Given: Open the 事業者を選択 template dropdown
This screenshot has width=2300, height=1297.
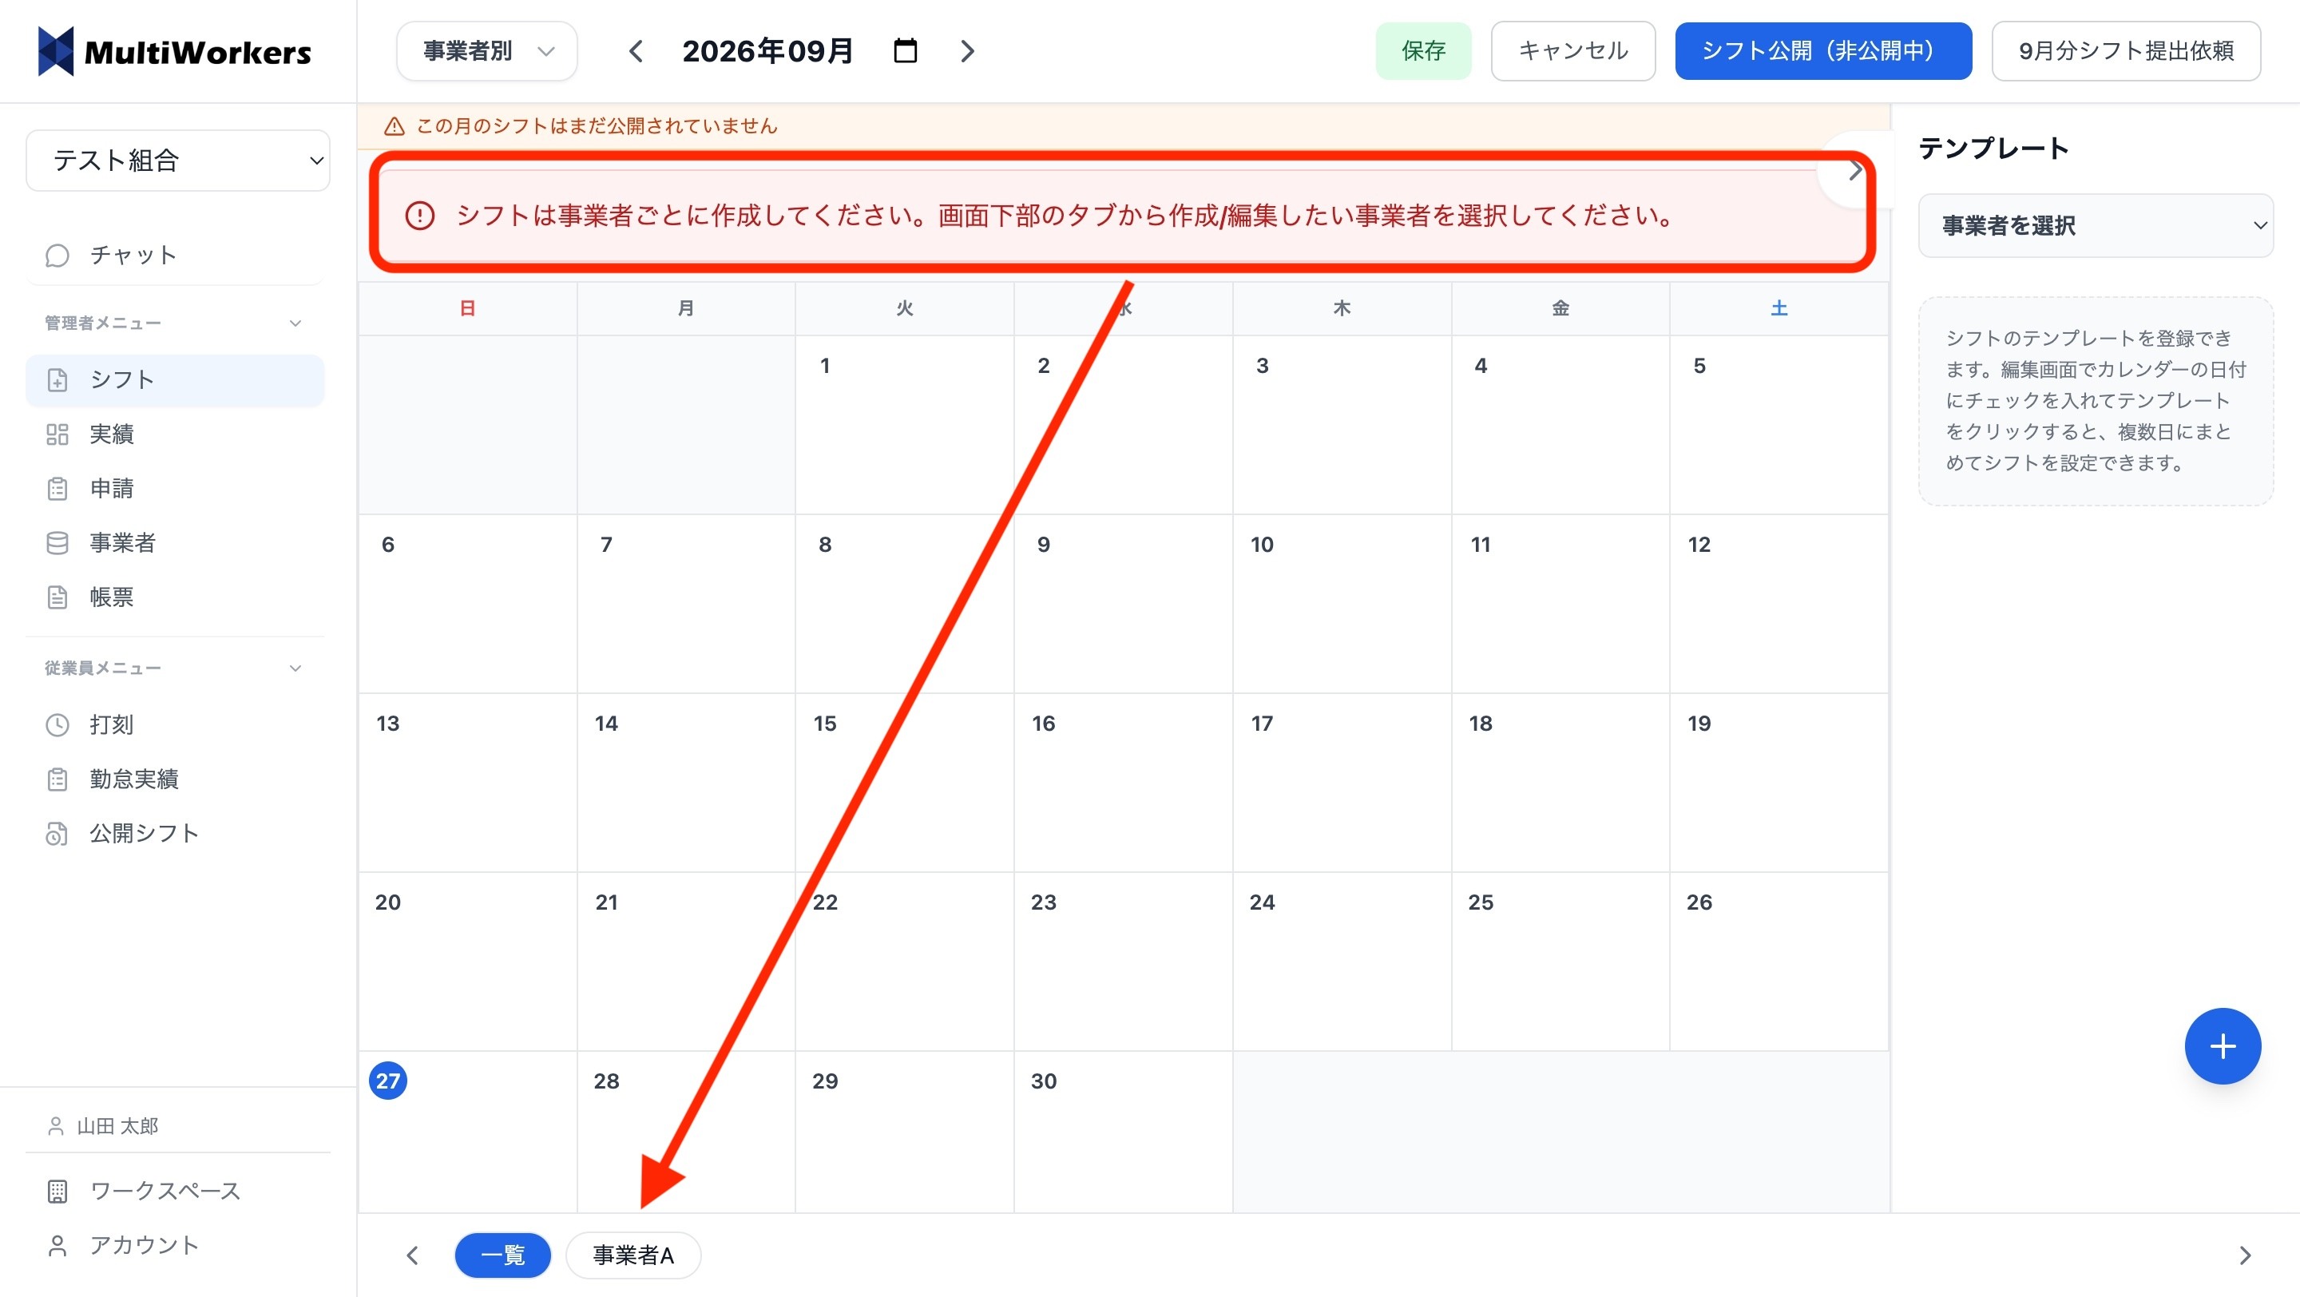Looking at the screenshot, I should pos(2096,226).
